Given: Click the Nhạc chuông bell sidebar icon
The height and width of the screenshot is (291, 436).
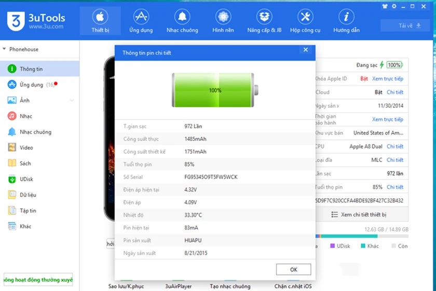Looking at the screenshot, I should (x=12, y=131).
